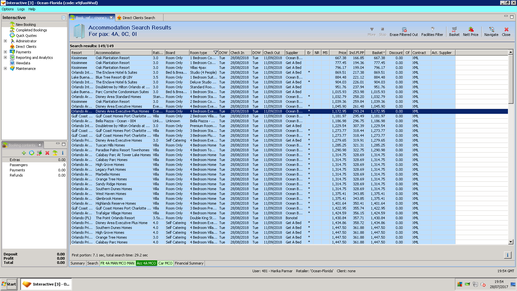Open the Facilities Filter funnel

432,29
